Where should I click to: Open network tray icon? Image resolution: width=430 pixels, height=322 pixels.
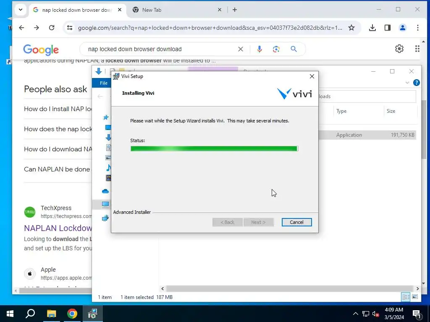(x=366, y=314)
